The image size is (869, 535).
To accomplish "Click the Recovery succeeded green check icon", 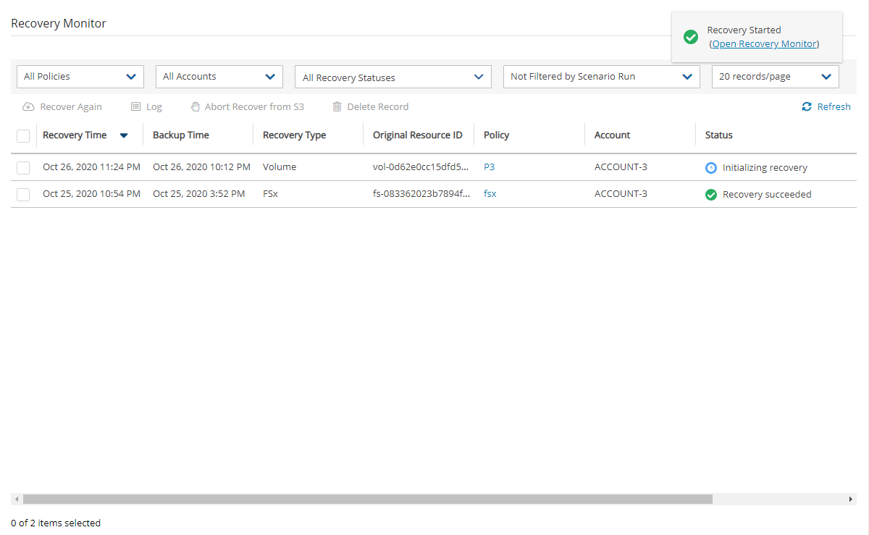I will coord(711,195).
